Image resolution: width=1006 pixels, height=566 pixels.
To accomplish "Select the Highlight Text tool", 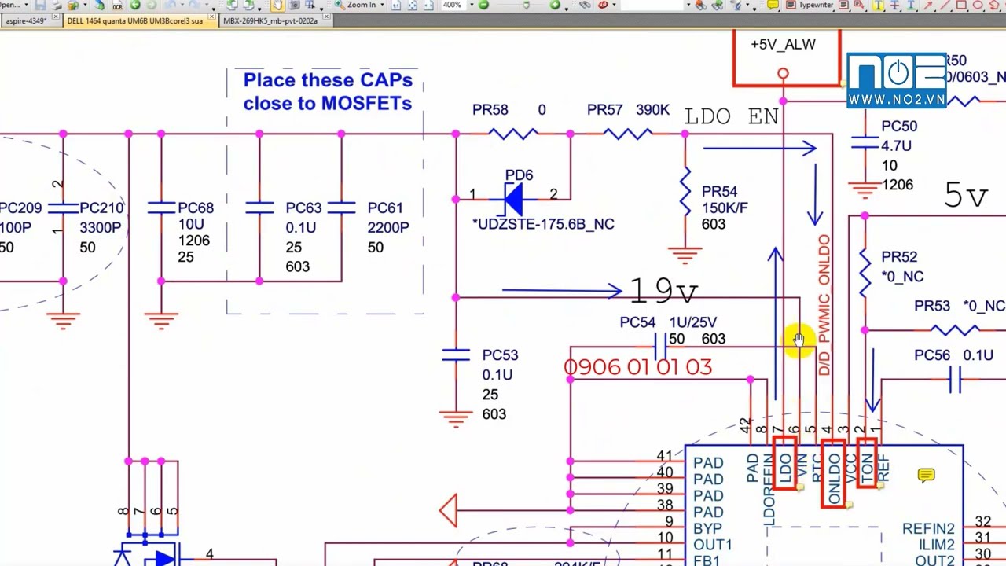I will 878,5.
